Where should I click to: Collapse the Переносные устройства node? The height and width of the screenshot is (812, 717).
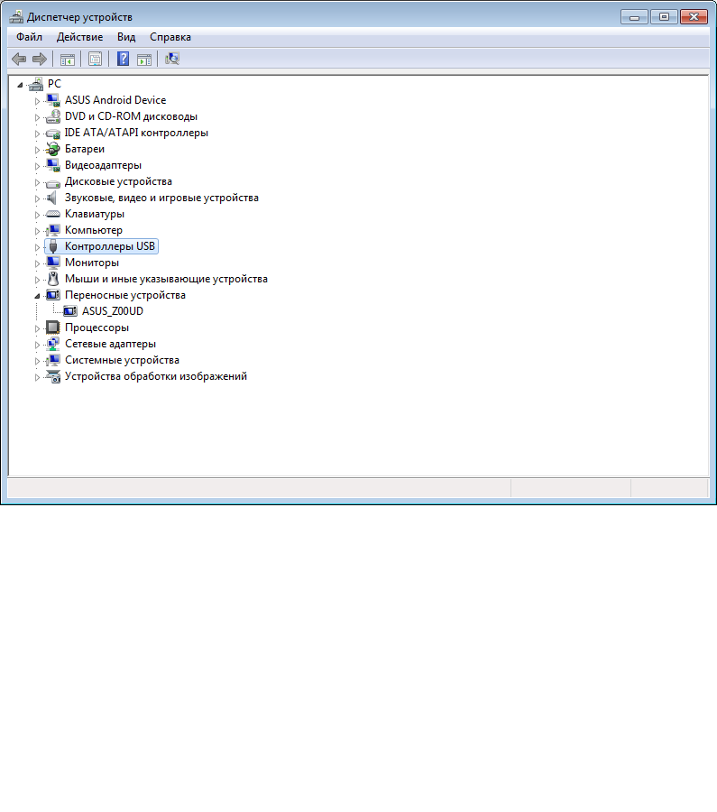(38, 295)
